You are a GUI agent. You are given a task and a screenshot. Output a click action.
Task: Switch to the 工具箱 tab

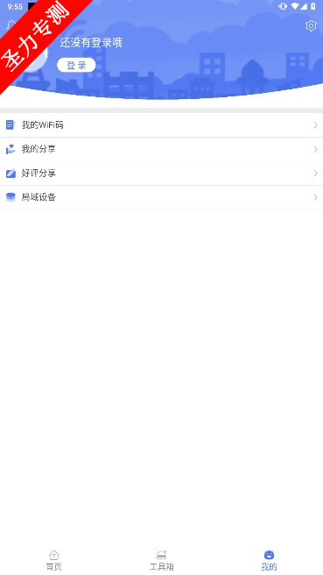[161, 560]
